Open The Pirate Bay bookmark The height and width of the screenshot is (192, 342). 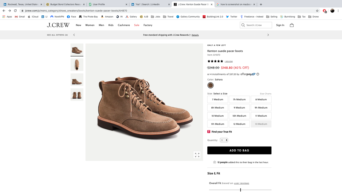click(x=88, y=17)
